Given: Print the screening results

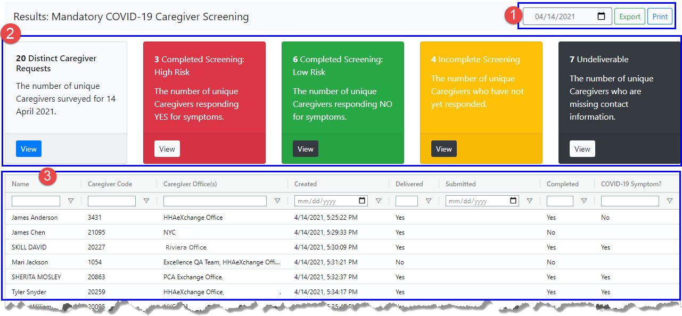Looking at the screenshot, I should 660,16.
